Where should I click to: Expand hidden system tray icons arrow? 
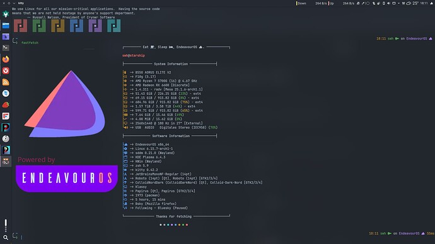(x=398, y=3)
